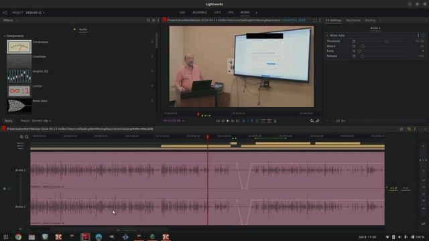Play the sequence in viewer
Image resolution: width=429 pixels, height=241 pixels.
click(x=228, y=120)
